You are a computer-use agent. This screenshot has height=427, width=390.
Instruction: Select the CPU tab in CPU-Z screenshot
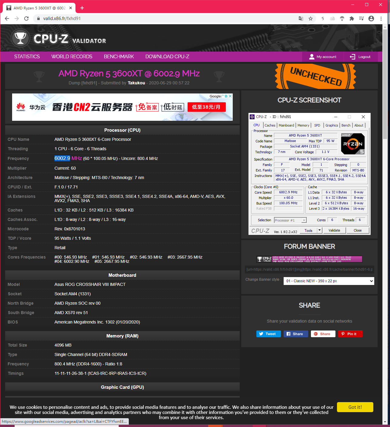click(x=257, y=125)
